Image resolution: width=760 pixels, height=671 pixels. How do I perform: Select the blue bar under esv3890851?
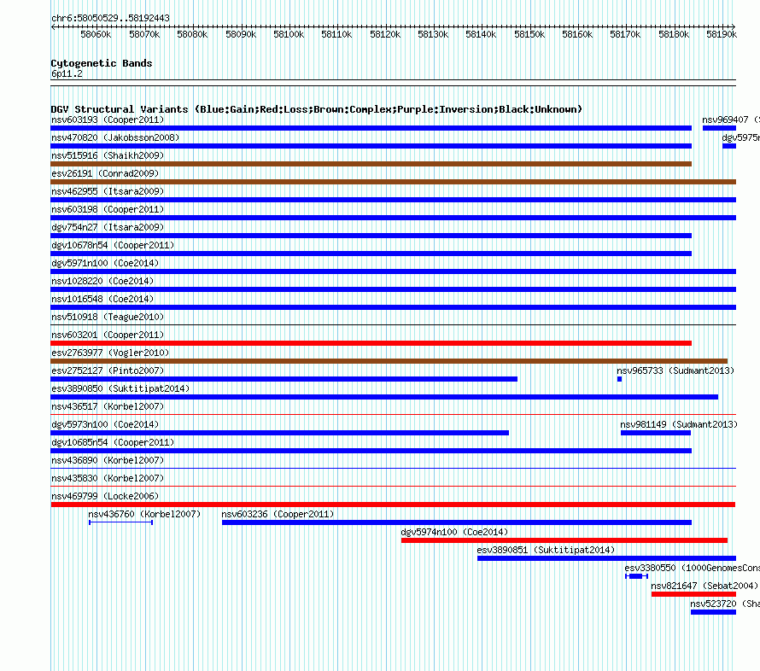607,558
